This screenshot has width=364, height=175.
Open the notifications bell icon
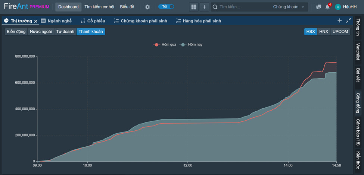(x=327, y=7)
